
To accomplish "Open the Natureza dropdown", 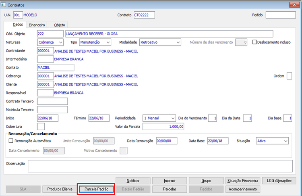I will [x=50, y=42].
